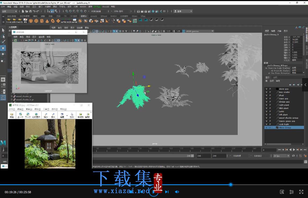308x198 pixels.
Task: Expand wood_chunks_b_gr in the outliner
Action: click(12, 100)
